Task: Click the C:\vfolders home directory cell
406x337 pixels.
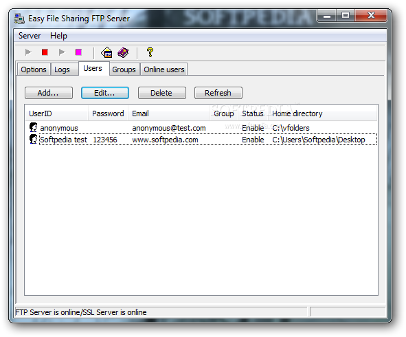Action: 291,128
